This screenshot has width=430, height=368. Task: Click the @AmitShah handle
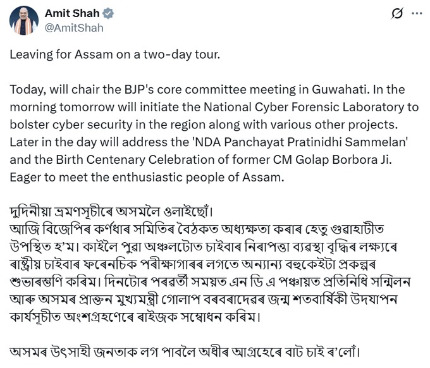pyautogui.click(x=74, y=28)
